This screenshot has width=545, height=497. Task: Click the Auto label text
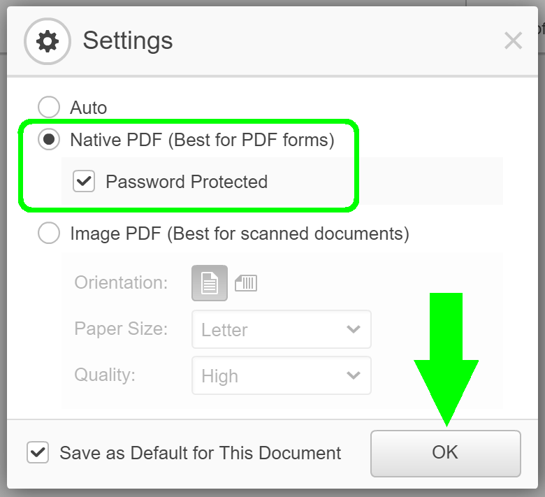tap(88, 108)
